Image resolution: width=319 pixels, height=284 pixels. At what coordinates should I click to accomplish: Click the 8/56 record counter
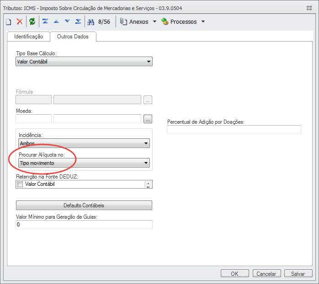(104, 22)
